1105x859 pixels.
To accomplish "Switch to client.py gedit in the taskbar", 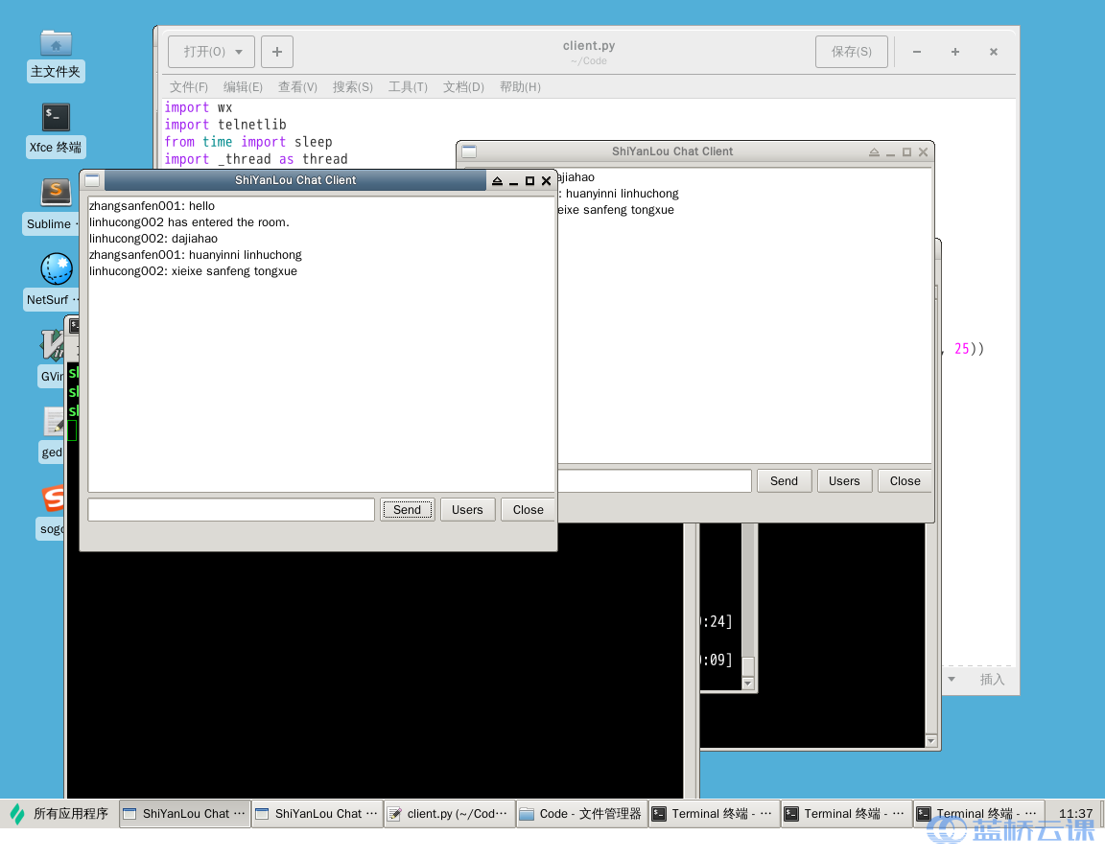I will [449, 813].
